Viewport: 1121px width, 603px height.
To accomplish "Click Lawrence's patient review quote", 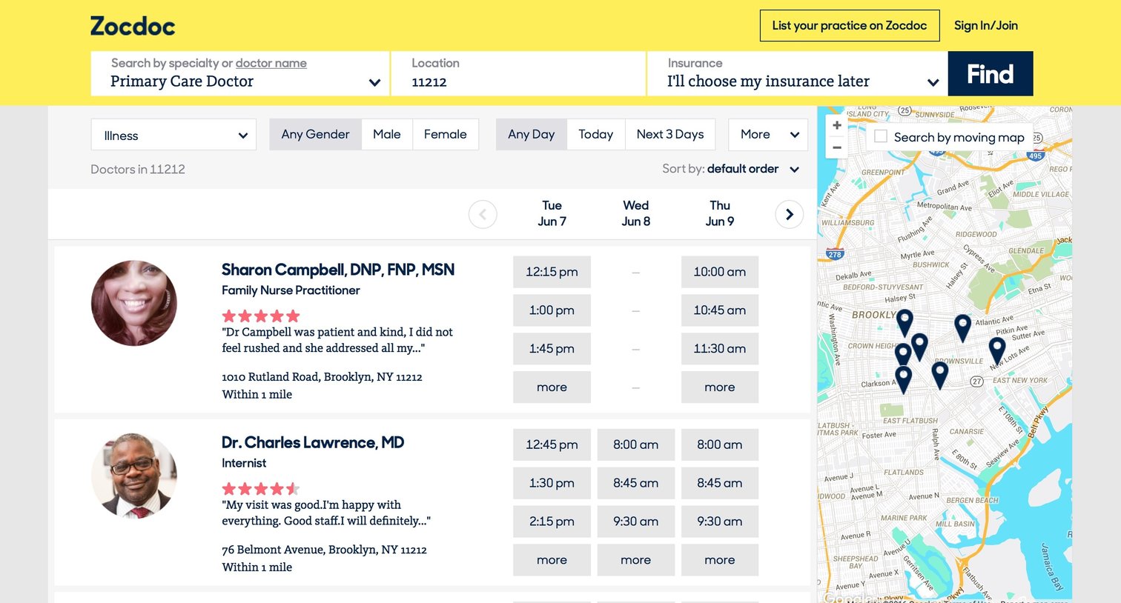I will [x=326, y=513].
